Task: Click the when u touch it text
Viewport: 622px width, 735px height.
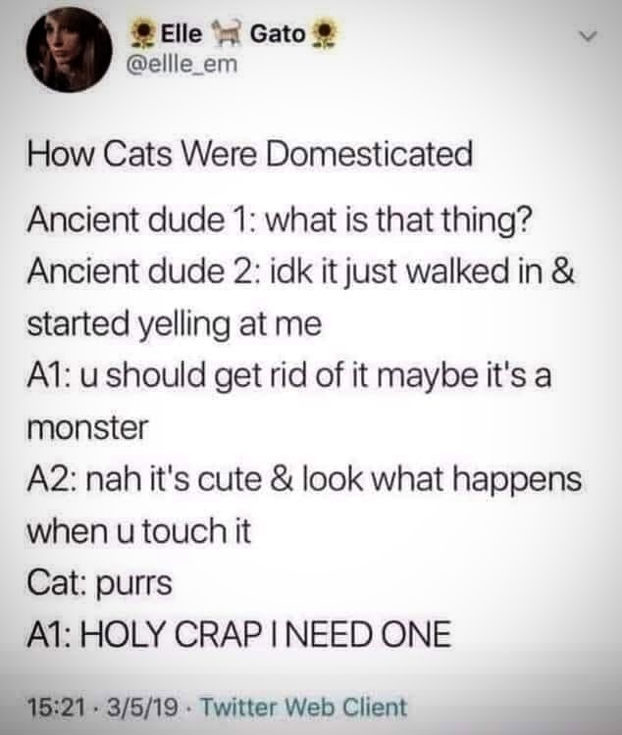Action: pos(139,530)
